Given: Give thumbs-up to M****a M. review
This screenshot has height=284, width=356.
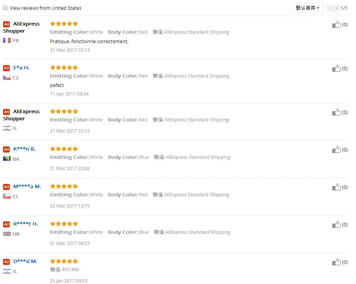Looking at the screenshot, I should click(x=336, y=187).
